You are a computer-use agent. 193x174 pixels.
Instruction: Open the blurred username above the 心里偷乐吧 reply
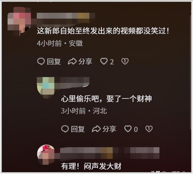72,82
